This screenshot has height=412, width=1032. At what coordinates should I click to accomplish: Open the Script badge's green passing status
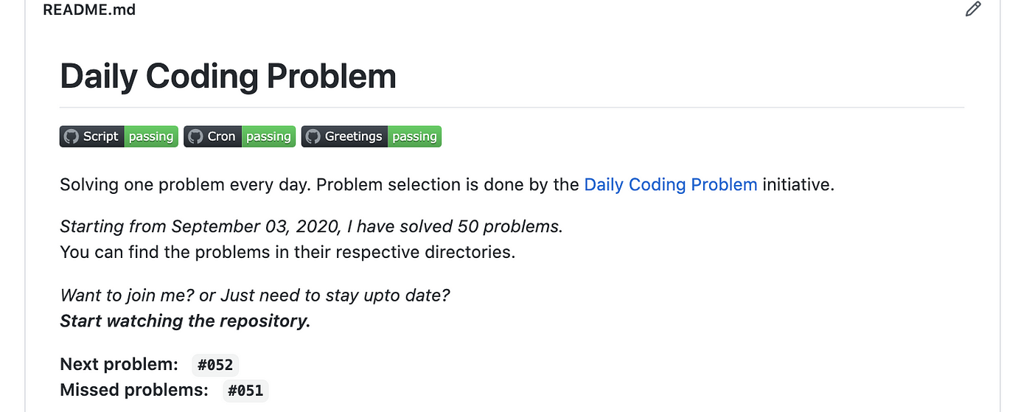pyautogui.click(x=151, y=136)
